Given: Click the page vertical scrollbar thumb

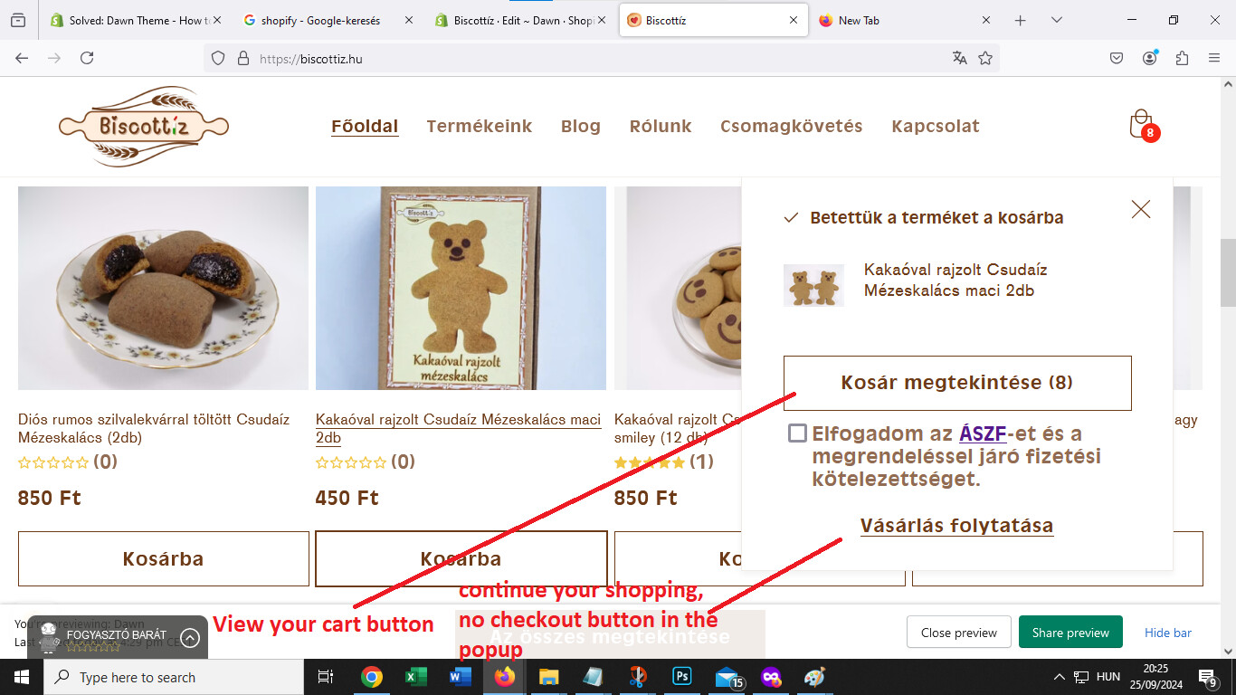Looking at the screenshot, I should tap(1228, 271).
